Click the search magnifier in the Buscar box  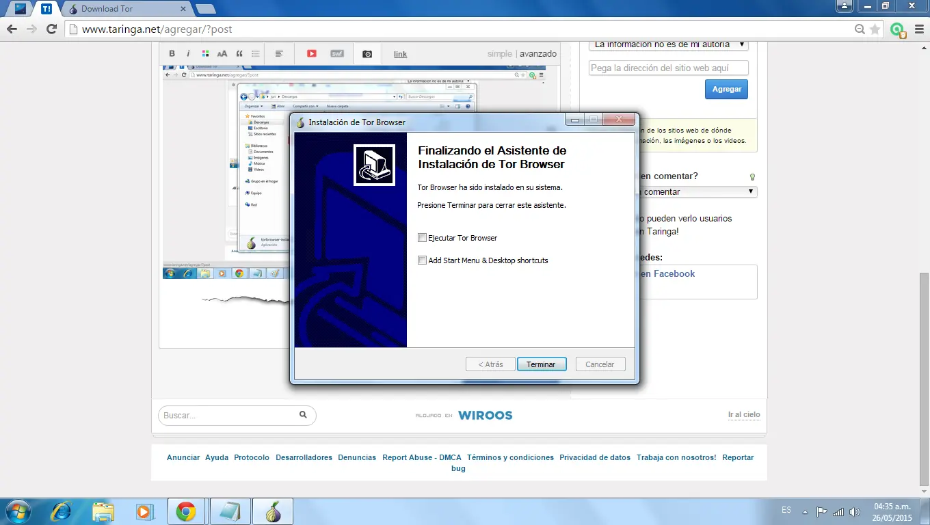point(304,415)
